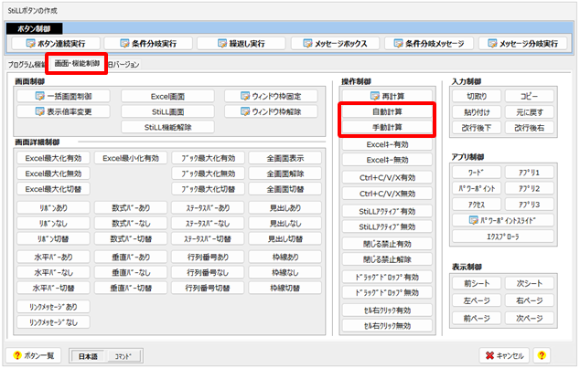Click the リボン切替 toggle button
Screen dimensions: 580x368
(53, 238)
